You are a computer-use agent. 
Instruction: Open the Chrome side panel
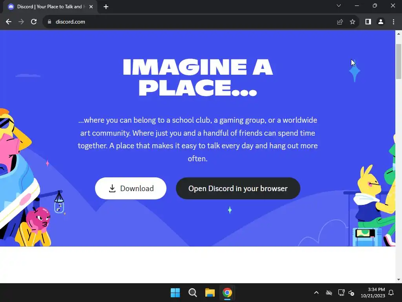tap(368, 22)
